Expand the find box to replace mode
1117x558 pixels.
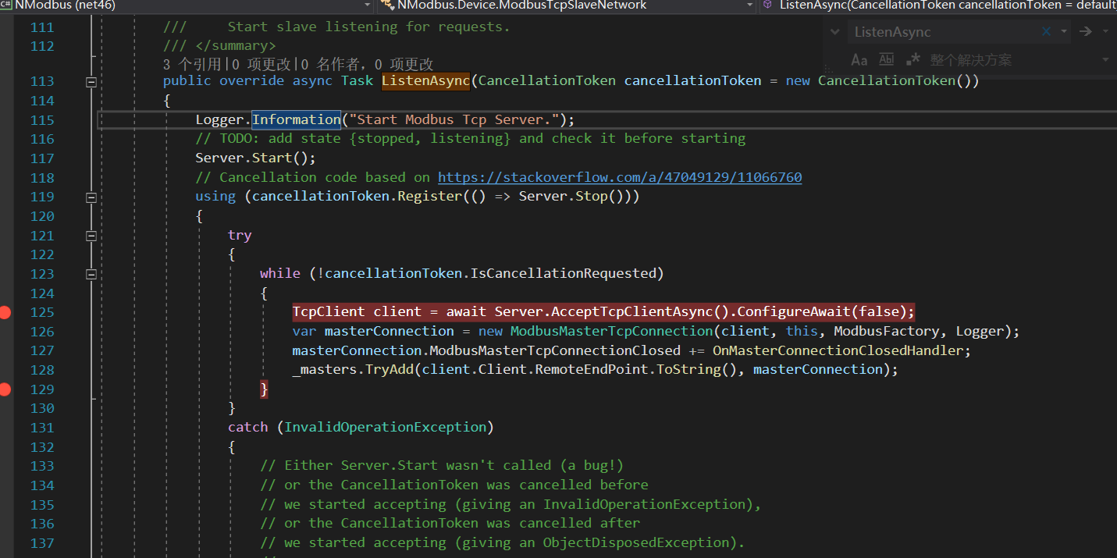point(836,32)
